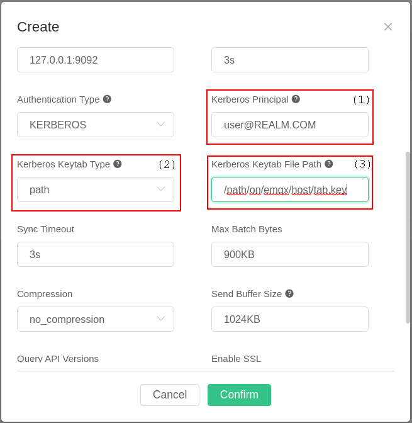
Task: Click the Send Buffer Size help icon
Action: 289,293
